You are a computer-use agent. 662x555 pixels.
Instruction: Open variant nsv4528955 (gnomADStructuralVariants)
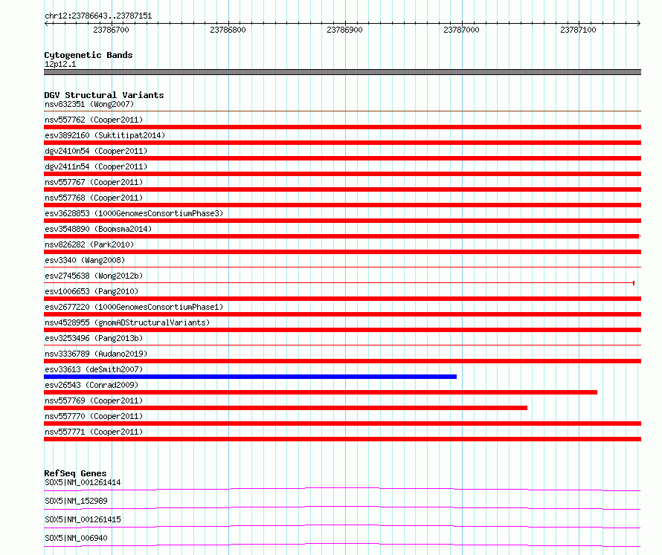click(127, 322)
